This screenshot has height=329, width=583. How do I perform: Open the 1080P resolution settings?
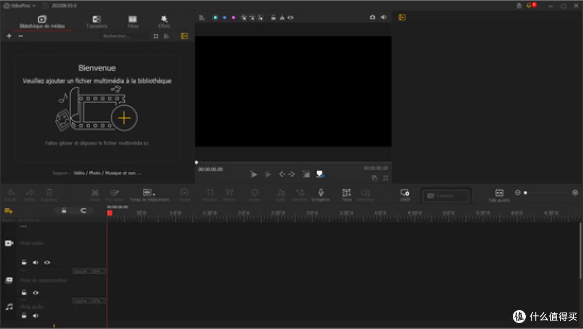pos(405,194)
